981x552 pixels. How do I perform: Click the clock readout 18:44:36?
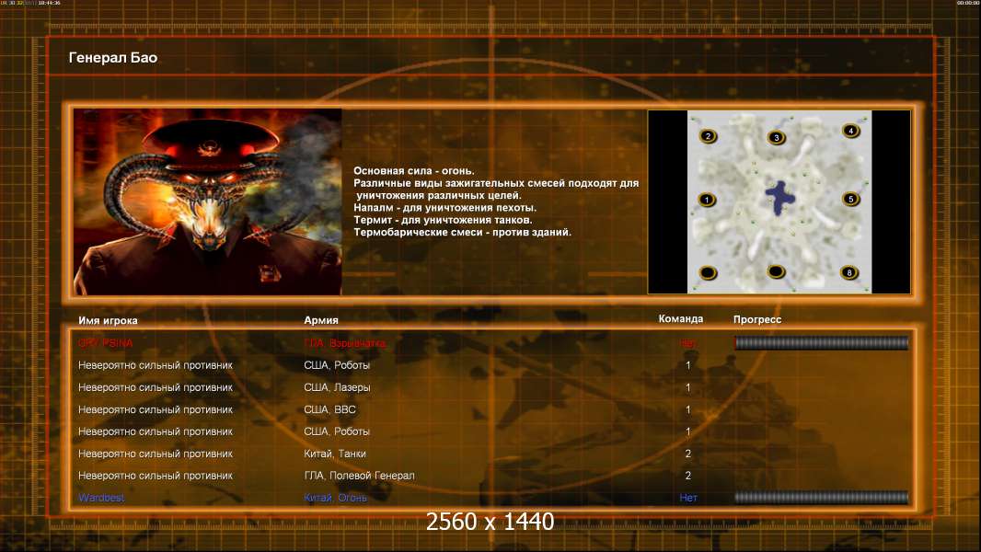pos(50,3)
